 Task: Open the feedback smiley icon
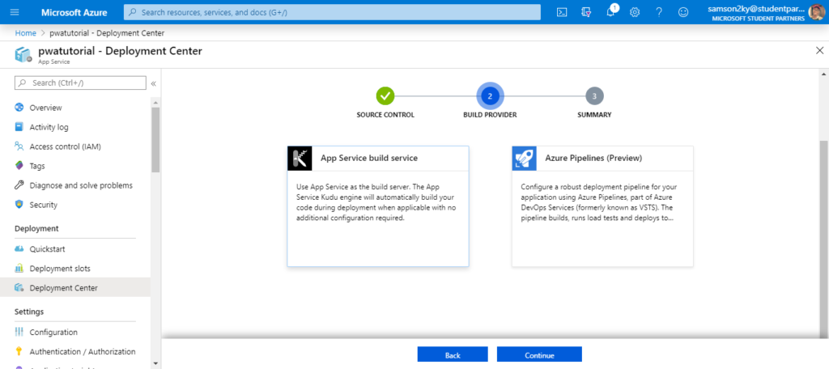click(x=683, y=12)
